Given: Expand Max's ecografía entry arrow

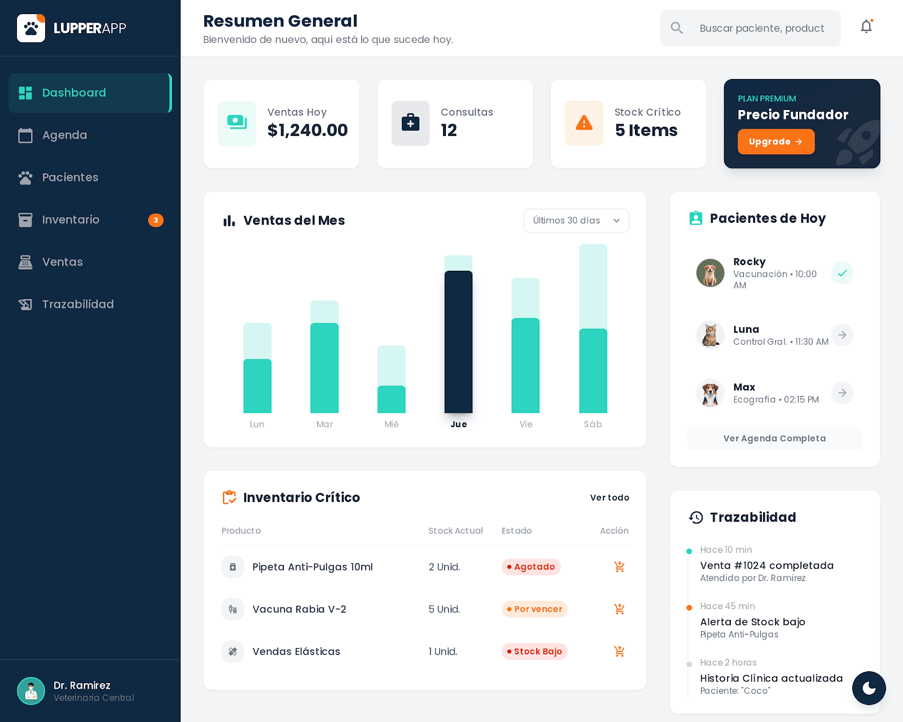Looking at the screenshot, I should coord(842,393).
